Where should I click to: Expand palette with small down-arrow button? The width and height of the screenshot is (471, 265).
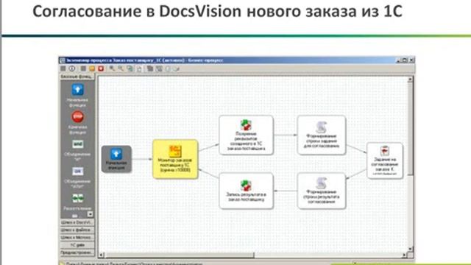(90, 214)
